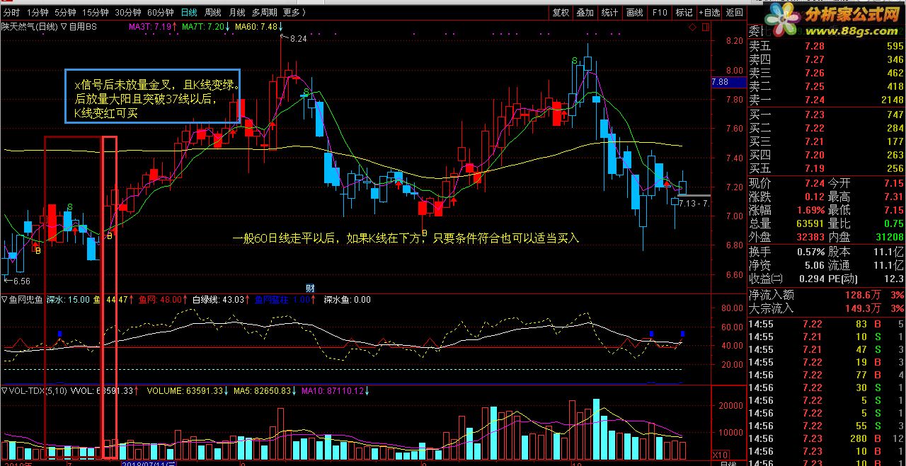Expand the VOL-TDX indicator triangle

[4, 390]
